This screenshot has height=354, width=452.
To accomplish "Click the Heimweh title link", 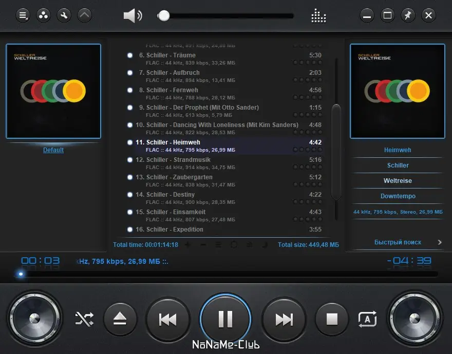I will (x=398, y=150).
